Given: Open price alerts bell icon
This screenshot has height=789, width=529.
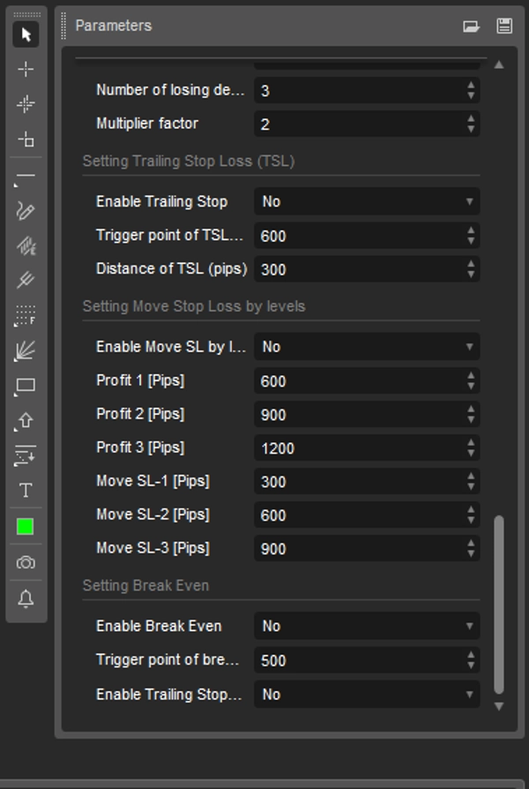Looking at the screenshot, I should click(x=26, y=598).
